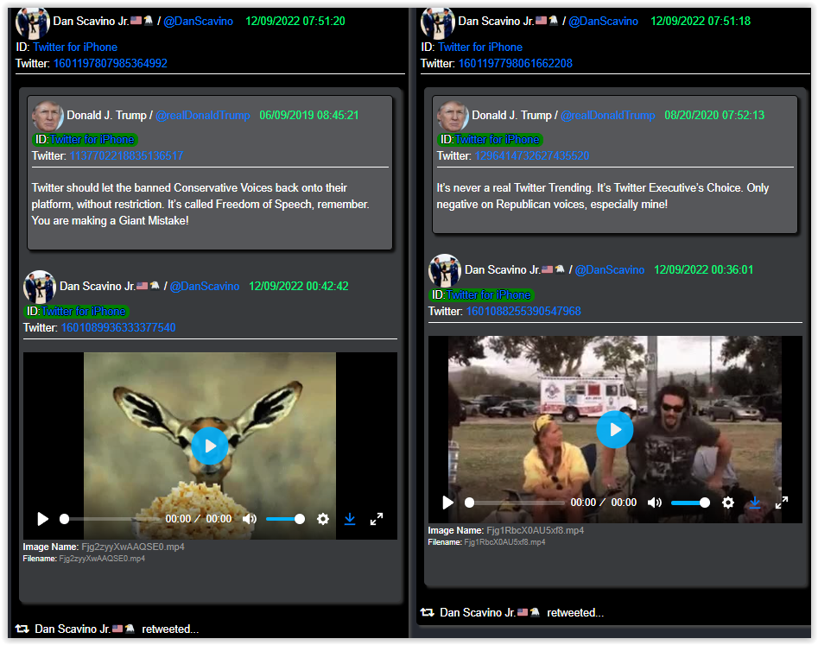Image resolution: width=818 pixels, height=645 pixels.
Task: Open @DanScavino link in the 00:36:01 tweet
Action: tap(610, 269)
